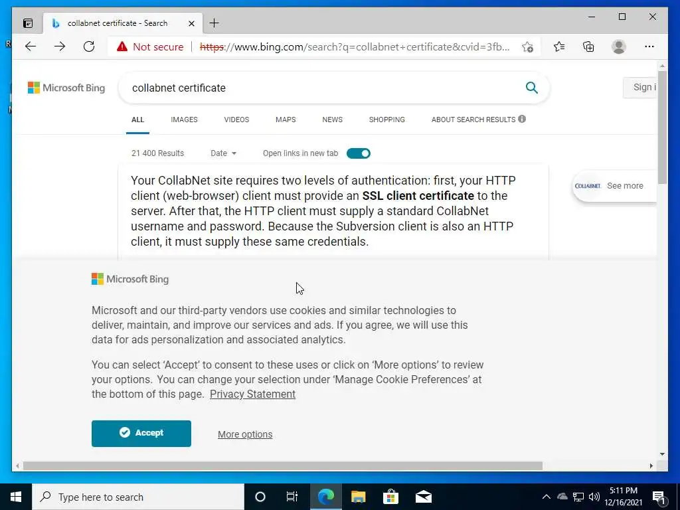Click the Bing search magnifier icon
Image resolution: width=680 pixels, height=510 pixels.
(532, 88)
